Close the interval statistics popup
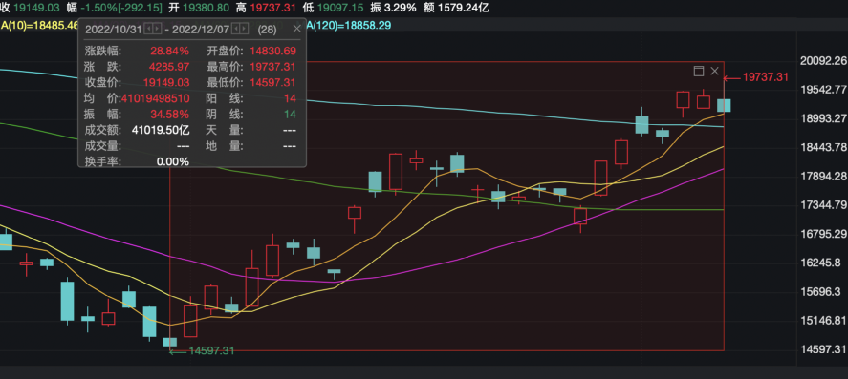 click(296, 29)
